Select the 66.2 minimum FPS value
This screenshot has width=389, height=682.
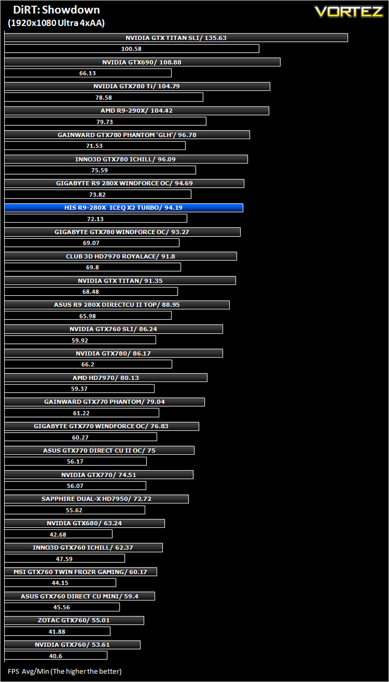pyautogui.click(x=88, y=365)
